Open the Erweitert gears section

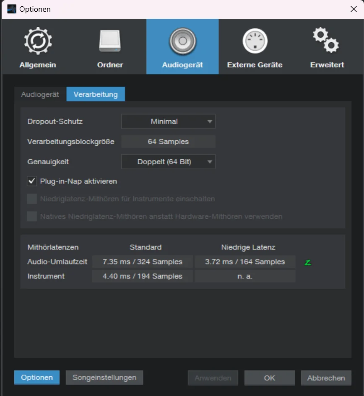point(327,47)
